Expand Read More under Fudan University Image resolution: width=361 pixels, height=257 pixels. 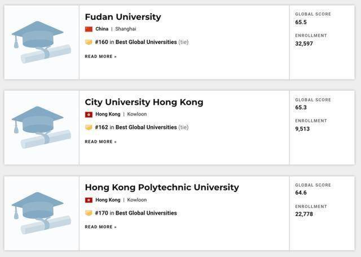[100, 56]
